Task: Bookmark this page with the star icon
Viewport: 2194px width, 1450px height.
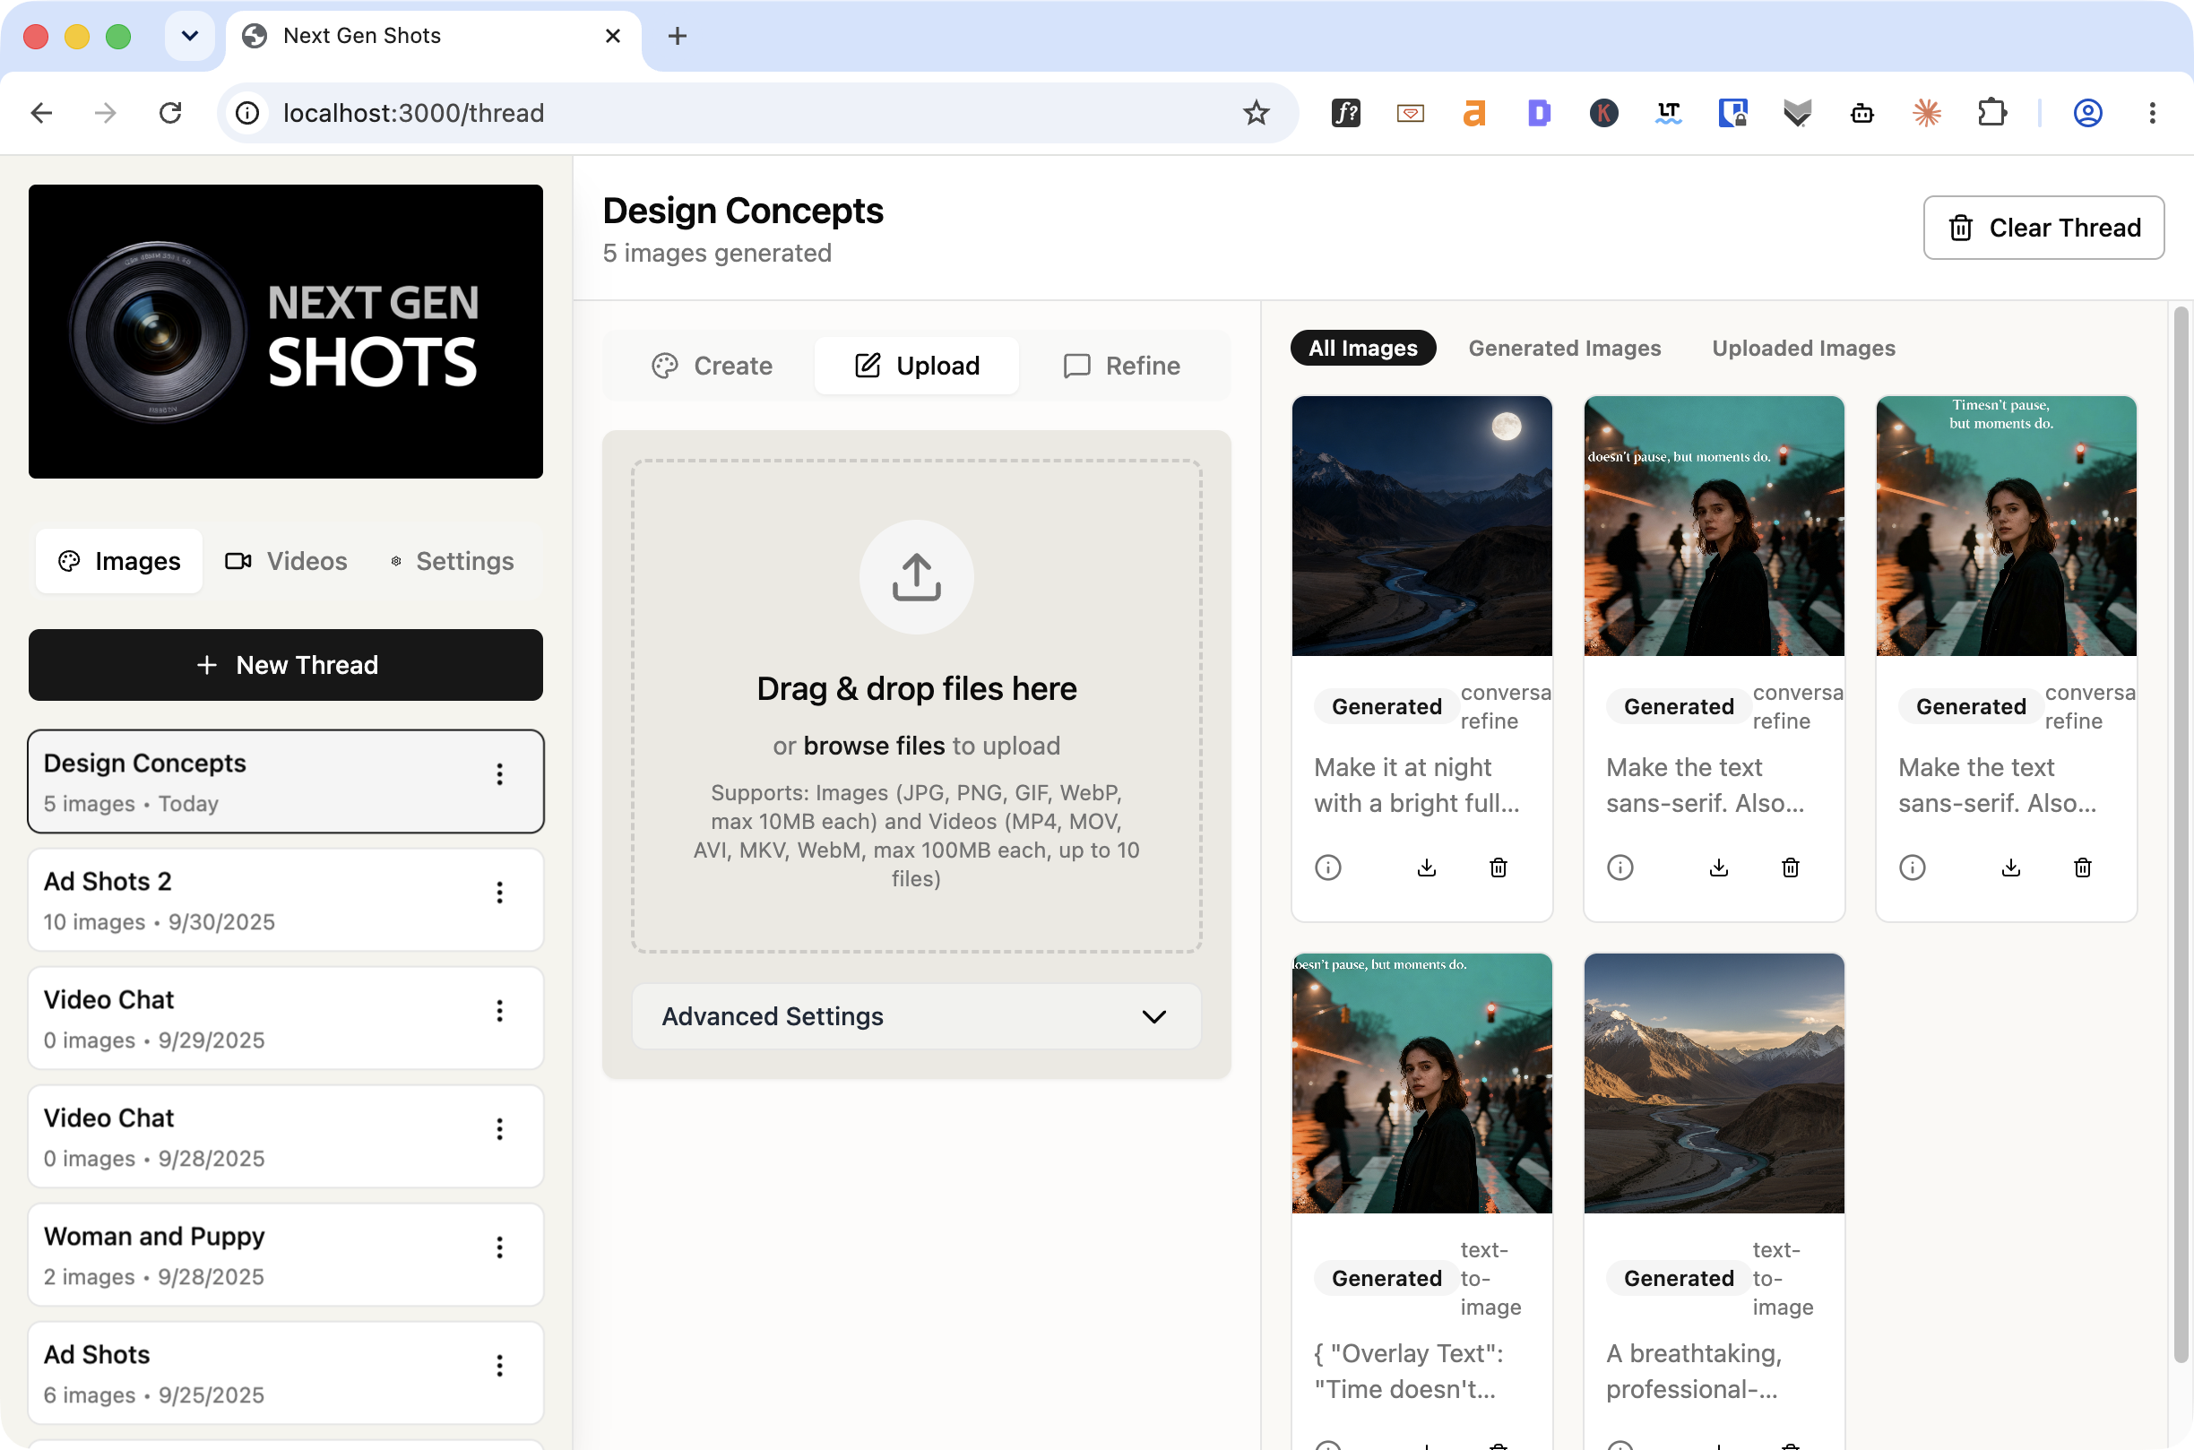Action: pyautogui.click(x=1256, y=113)
